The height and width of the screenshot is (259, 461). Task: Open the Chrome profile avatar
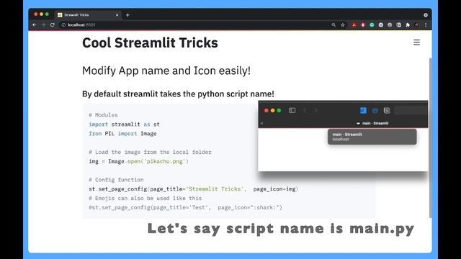tap(417, 25)
